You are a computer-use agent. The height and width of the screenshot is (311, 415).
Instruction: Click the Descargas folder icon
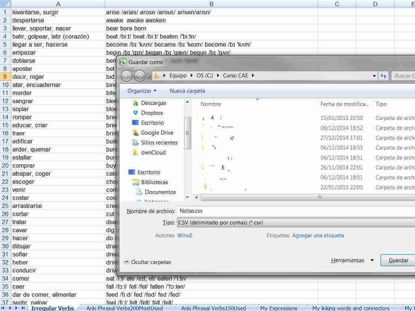click(x=136, y=103)
